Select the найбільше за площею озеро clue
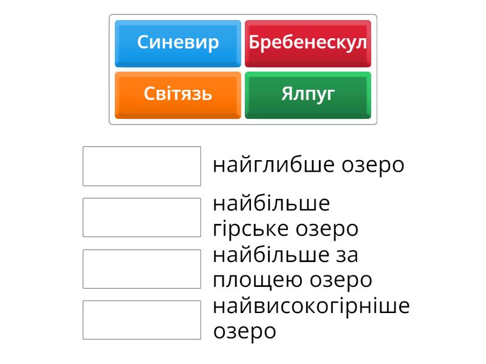 292,268
